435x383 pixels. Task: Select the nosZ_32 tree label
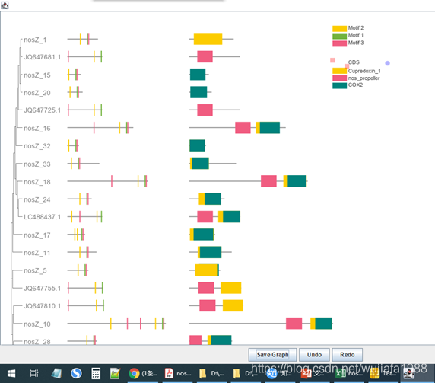(37, 146)
